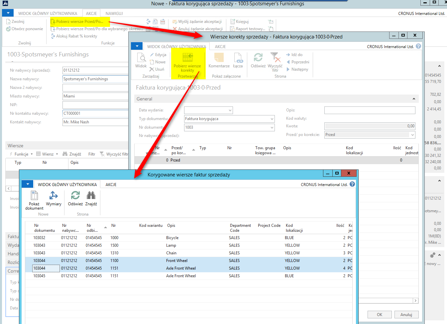Open Wiersz dropdown in Wiersze toolbar
The width and height of the screenshot is (447, 324).
pyautogui.click(x=47, y=154)
